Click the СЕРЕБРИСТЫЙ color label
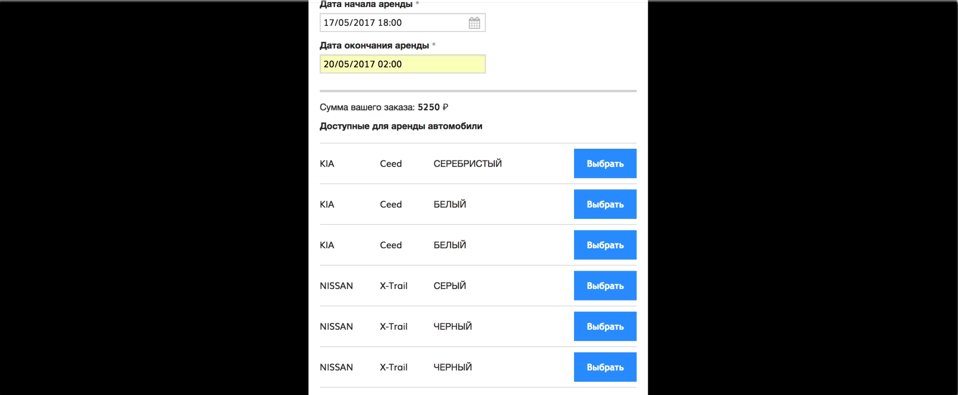The image size is (958, 395). (x=467, y=163)
